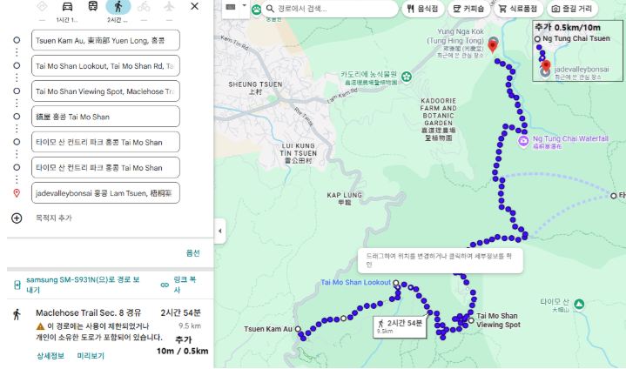
Task: Click the red jadevalleybonsai inset pin
Action: tap(546, 66)
